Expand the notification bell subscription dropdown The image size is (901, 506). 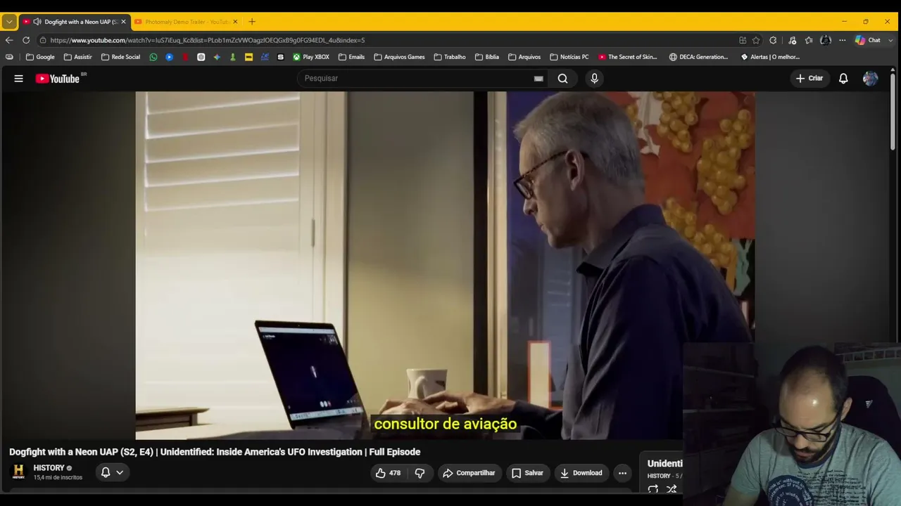coord(112,472)
